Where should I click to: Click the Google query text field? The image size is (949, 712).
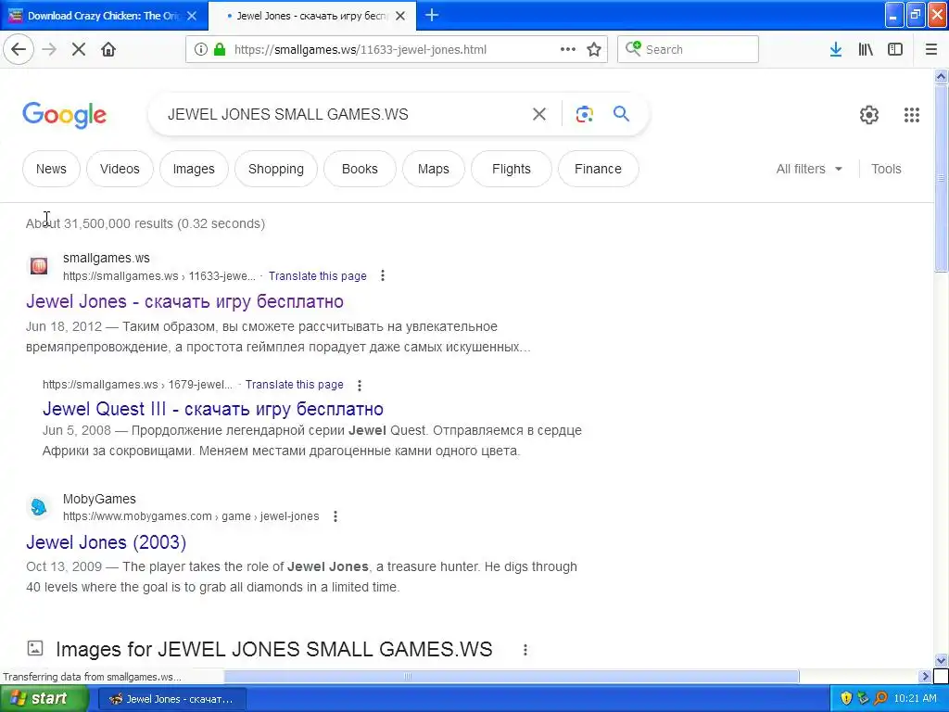(x=342, y=114)
